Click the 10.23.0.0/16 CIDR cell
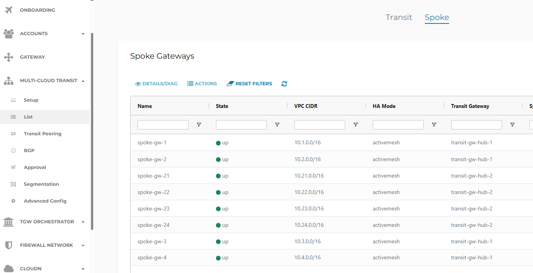Image resolution: width=533 pixels, height=273 pixels. (x=309, y=208)
